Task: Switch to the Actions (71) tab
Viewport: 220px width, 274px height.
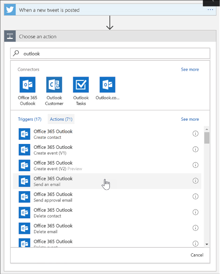Action: [x=61, y=119]
